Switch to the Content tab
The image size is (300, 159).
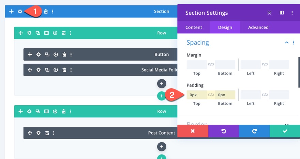tap(194, 27)
